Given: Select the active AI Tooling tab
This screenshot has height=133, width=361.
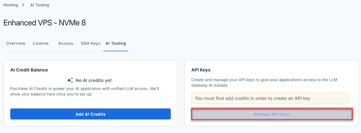Looking at the screenshot, I should pyautogui.click(x=116, y=43).
